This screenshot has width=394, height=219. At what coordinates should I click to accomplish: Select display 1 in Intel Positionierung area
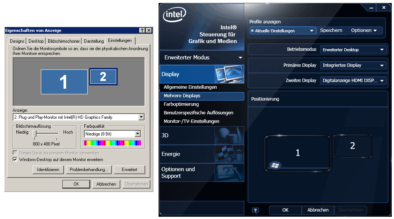[x=298, y=153]
